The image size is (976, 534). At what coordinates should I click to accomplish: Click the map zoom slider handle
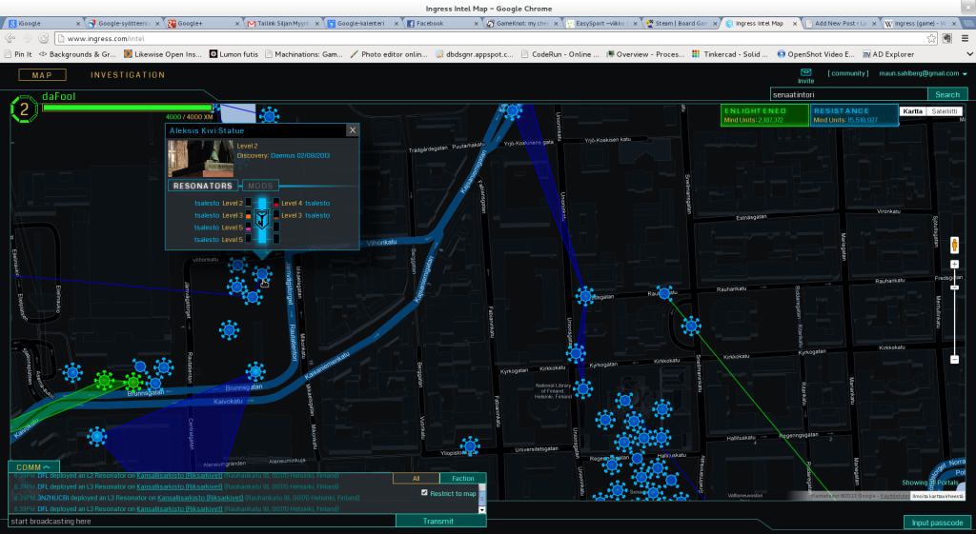[954, 287]
